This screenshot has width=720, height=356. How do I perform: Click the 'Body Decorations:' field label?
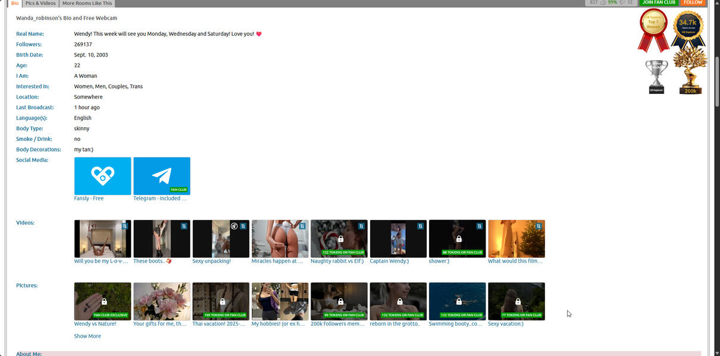click(x=39, y=150)
